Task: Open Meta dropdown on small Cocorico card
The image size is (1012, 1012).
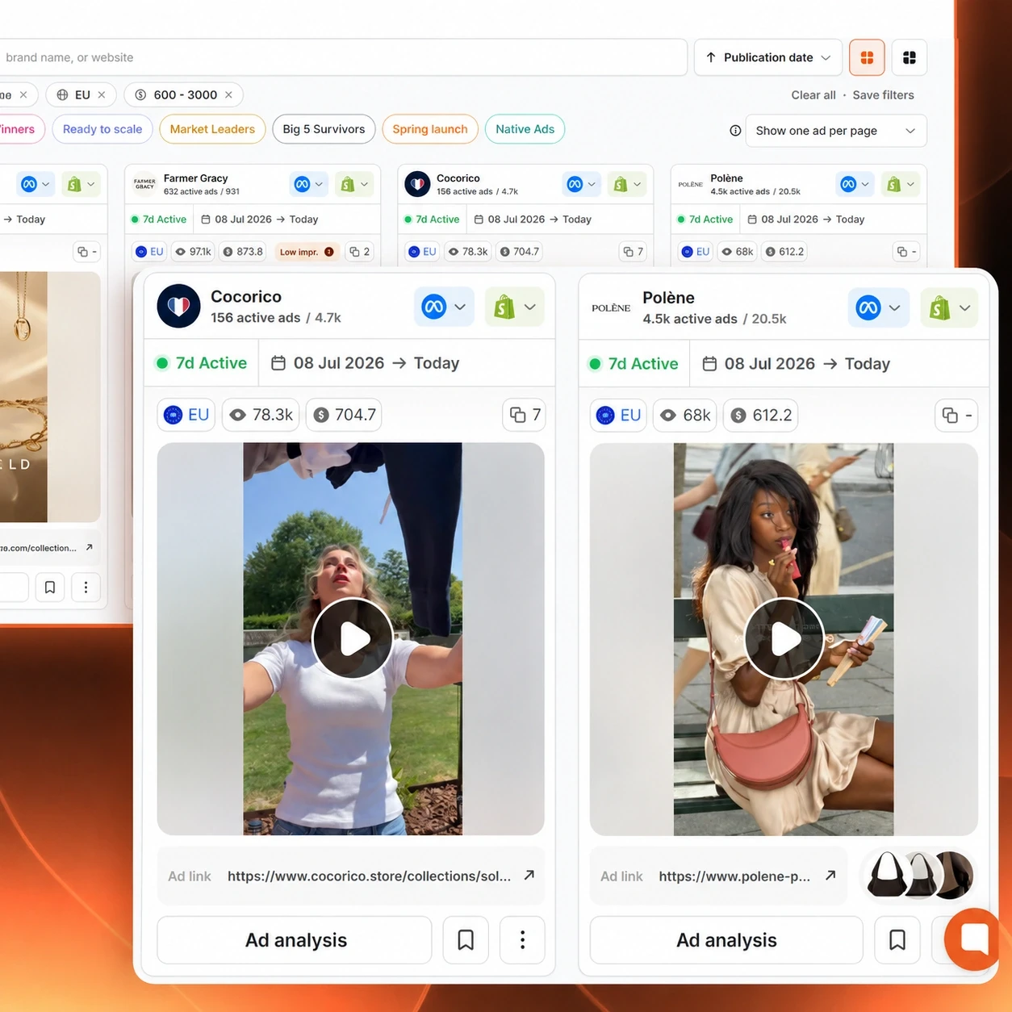Action: click(x=582, y=184)
